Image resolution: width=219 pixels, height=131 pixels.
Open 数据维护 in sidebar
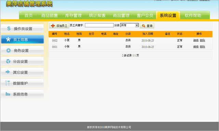click(x=22, y=83)
